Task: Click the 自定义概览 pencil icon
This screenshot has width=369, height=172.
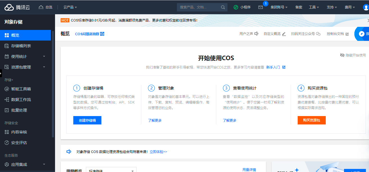Action: pos(284,34)
